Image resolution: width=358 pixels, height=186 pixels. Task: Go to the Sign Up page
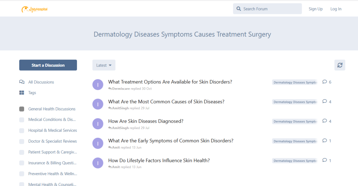(x=315, y=9)
